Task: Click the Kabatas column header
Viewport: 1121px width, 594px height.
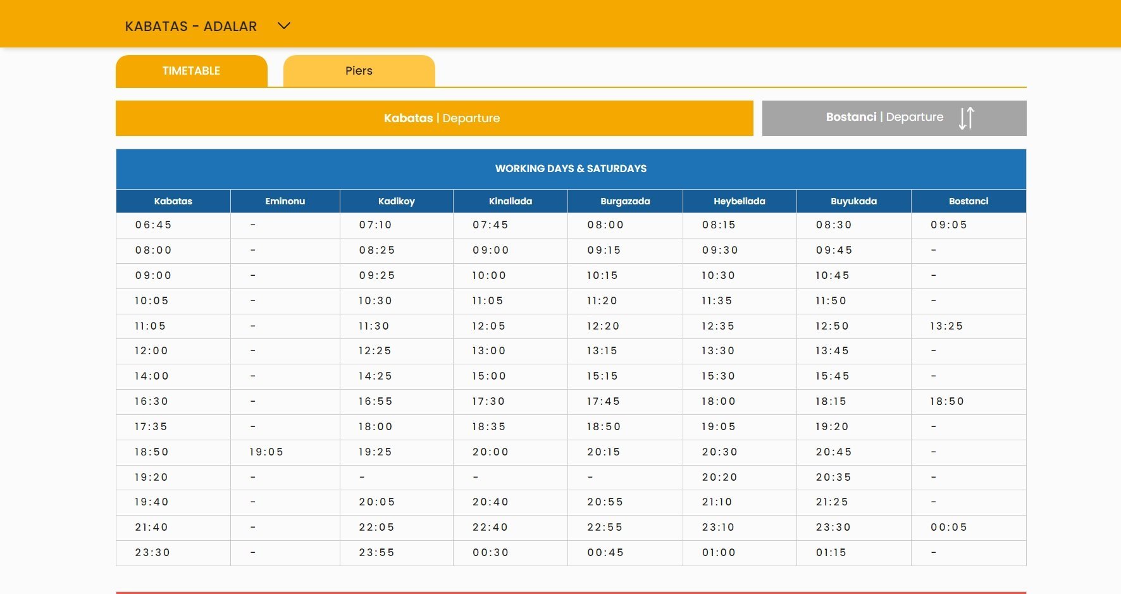Action: [x=173, y=201]
